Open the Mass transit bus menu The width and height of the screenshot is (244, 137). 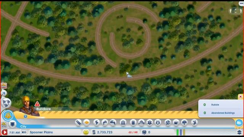point(176,123)
